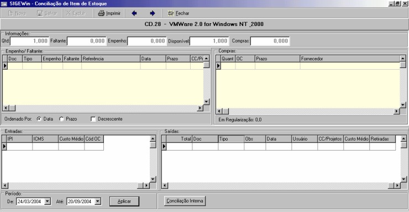The width and height of the screenshot is (409, 212).
Task: Open the De date dropdown
Action: point(48,201)
